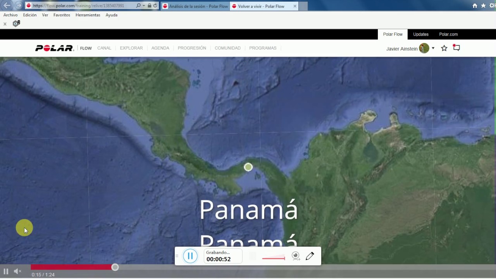Pause the Relive video playback
496x279 pixels.
[x=6, y=272]
